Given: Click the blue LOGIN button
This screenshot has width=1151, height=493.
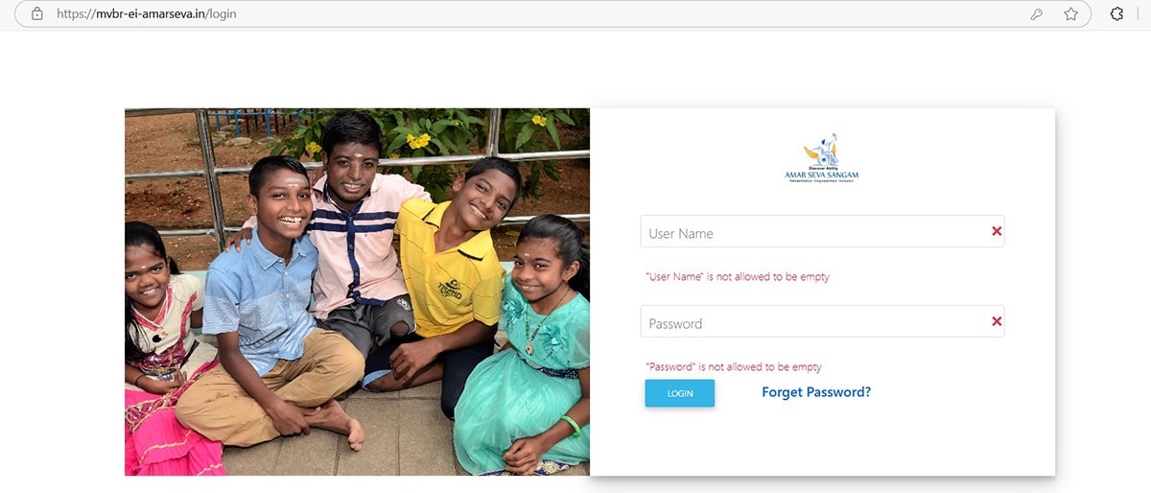Looking at the screenshot, I should click(x=680, y=393).
